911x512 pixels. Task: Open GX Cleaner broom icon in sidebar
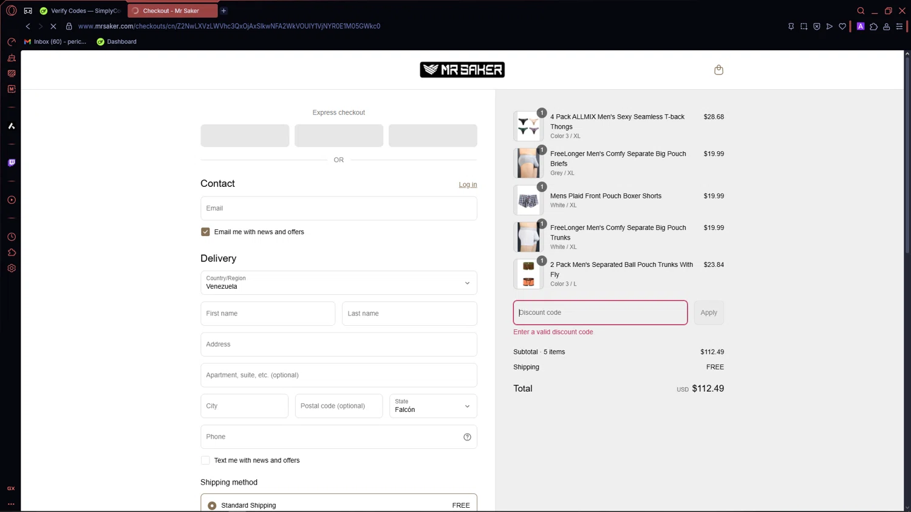(x=12, y=58)
